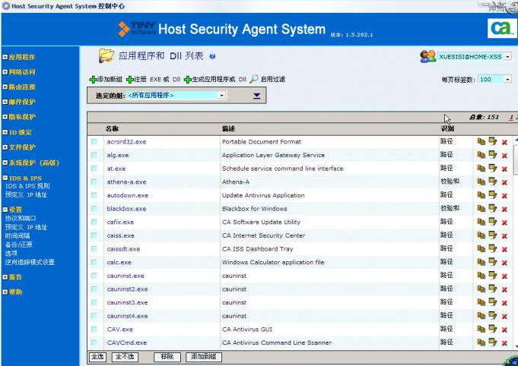Click the copy icon in the caiss.exe row

[x=481, y=235]
